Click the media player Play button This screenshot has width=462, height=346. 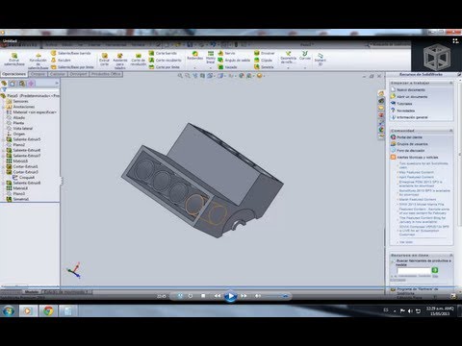230,296
